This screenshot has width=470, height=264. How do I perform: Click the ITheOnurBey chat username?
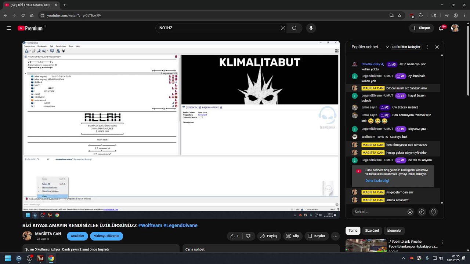(371, 64)
